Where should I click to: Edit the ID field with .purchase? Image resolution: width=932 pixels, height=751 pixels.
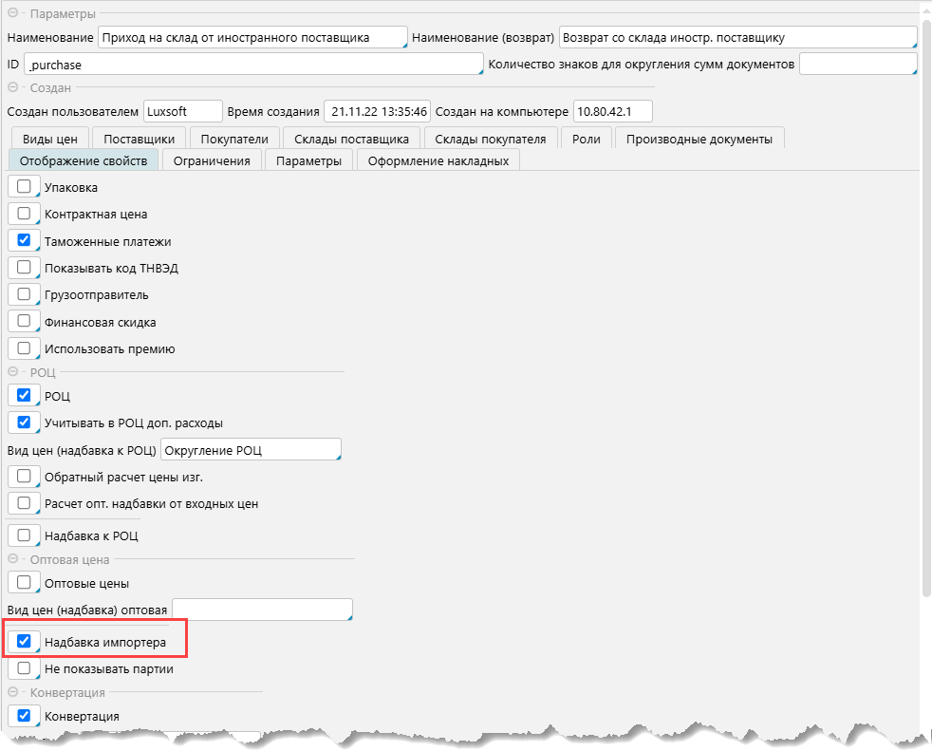click(253, 64)
